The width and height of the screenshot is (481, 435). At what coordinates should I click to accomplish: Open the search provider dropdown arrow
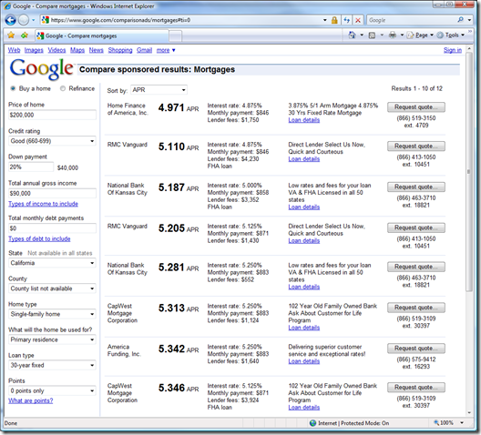(x=469, y=20)
